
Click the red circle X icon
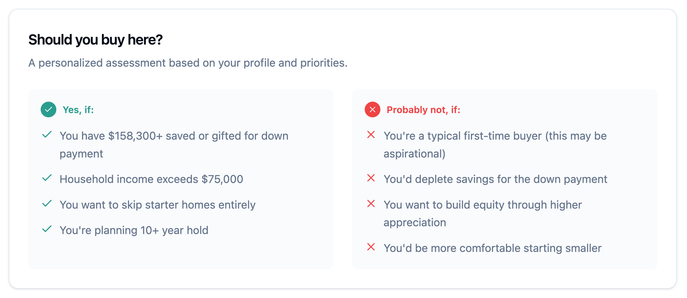pos(372,109)
